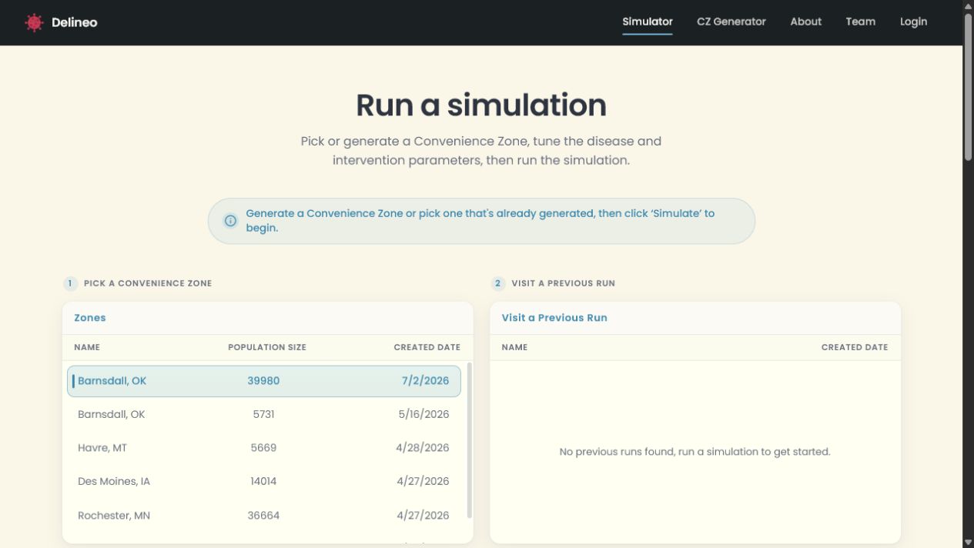Click Created Date header in Previous Run table
This screenshot has height=548, width=974.
pos(855,347)
